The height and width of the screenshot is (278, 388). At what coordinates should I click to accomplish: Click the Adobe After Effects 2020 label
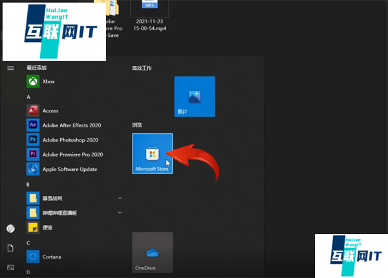click(72, 125)
